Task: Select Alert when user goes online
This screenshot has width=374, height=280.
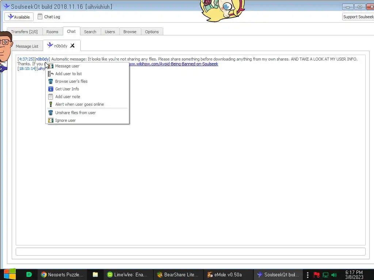Action: pyautogui.click(x=88, y=104)
